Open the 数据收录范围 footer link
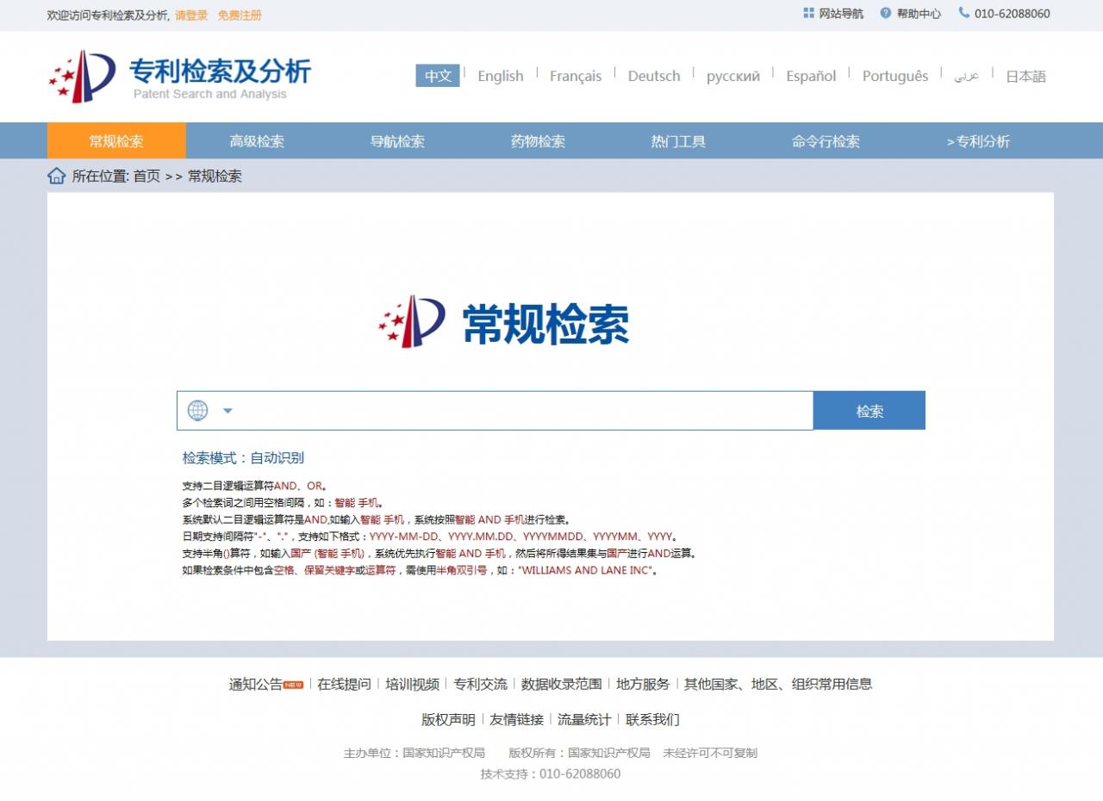The height and width of the screenshot is (801, 1103). (562, 684)
